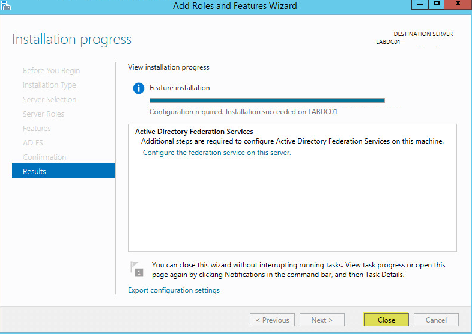Select the Installation Type step
The image size is (472, 334).
coord(49,85)
